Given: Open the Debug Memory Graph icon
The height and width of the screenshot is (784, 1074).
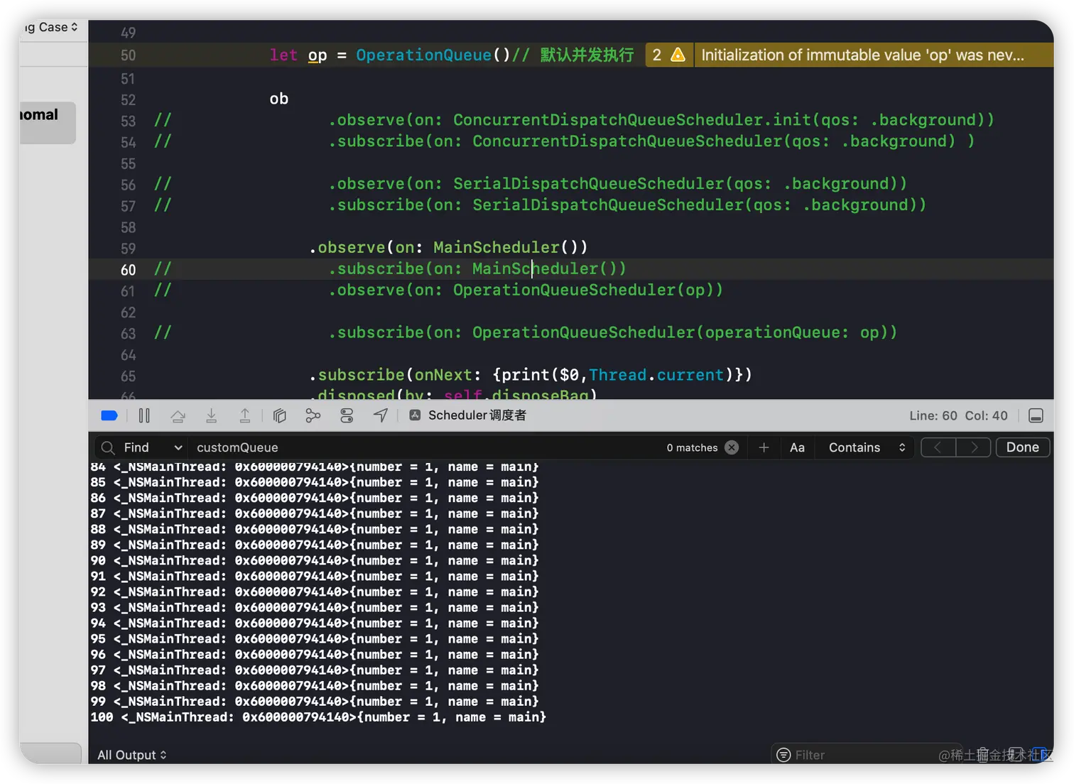Looking at the screenshot, I should tap(313, 415).
